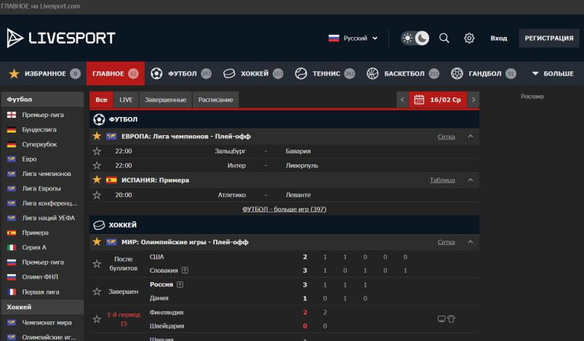Image resolution: width=584 pixels, height=341 pixels.
Task: Collapse the Олимпийские игры section chevron
Action: (x=471, y=241)
